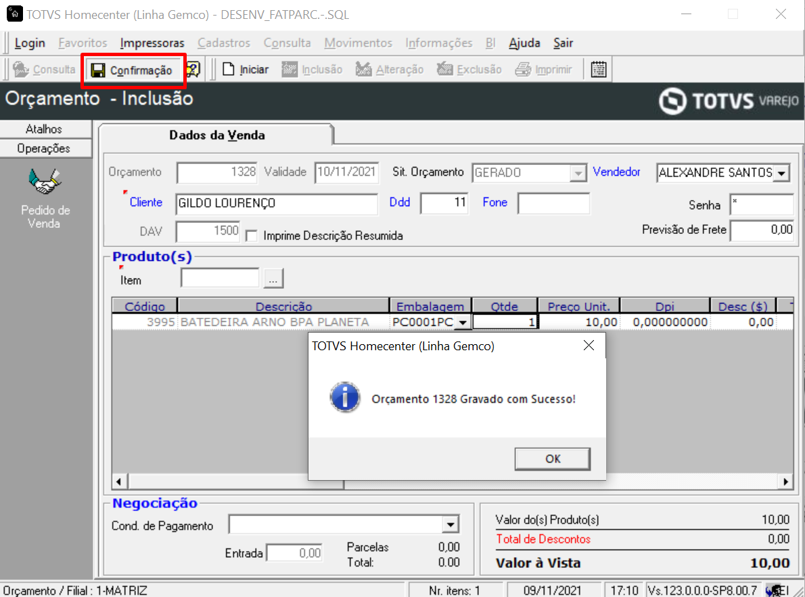Viewport: 805px width, 597px height.
Task: Click the Cliente name field
Action: [x=276, y=204]
